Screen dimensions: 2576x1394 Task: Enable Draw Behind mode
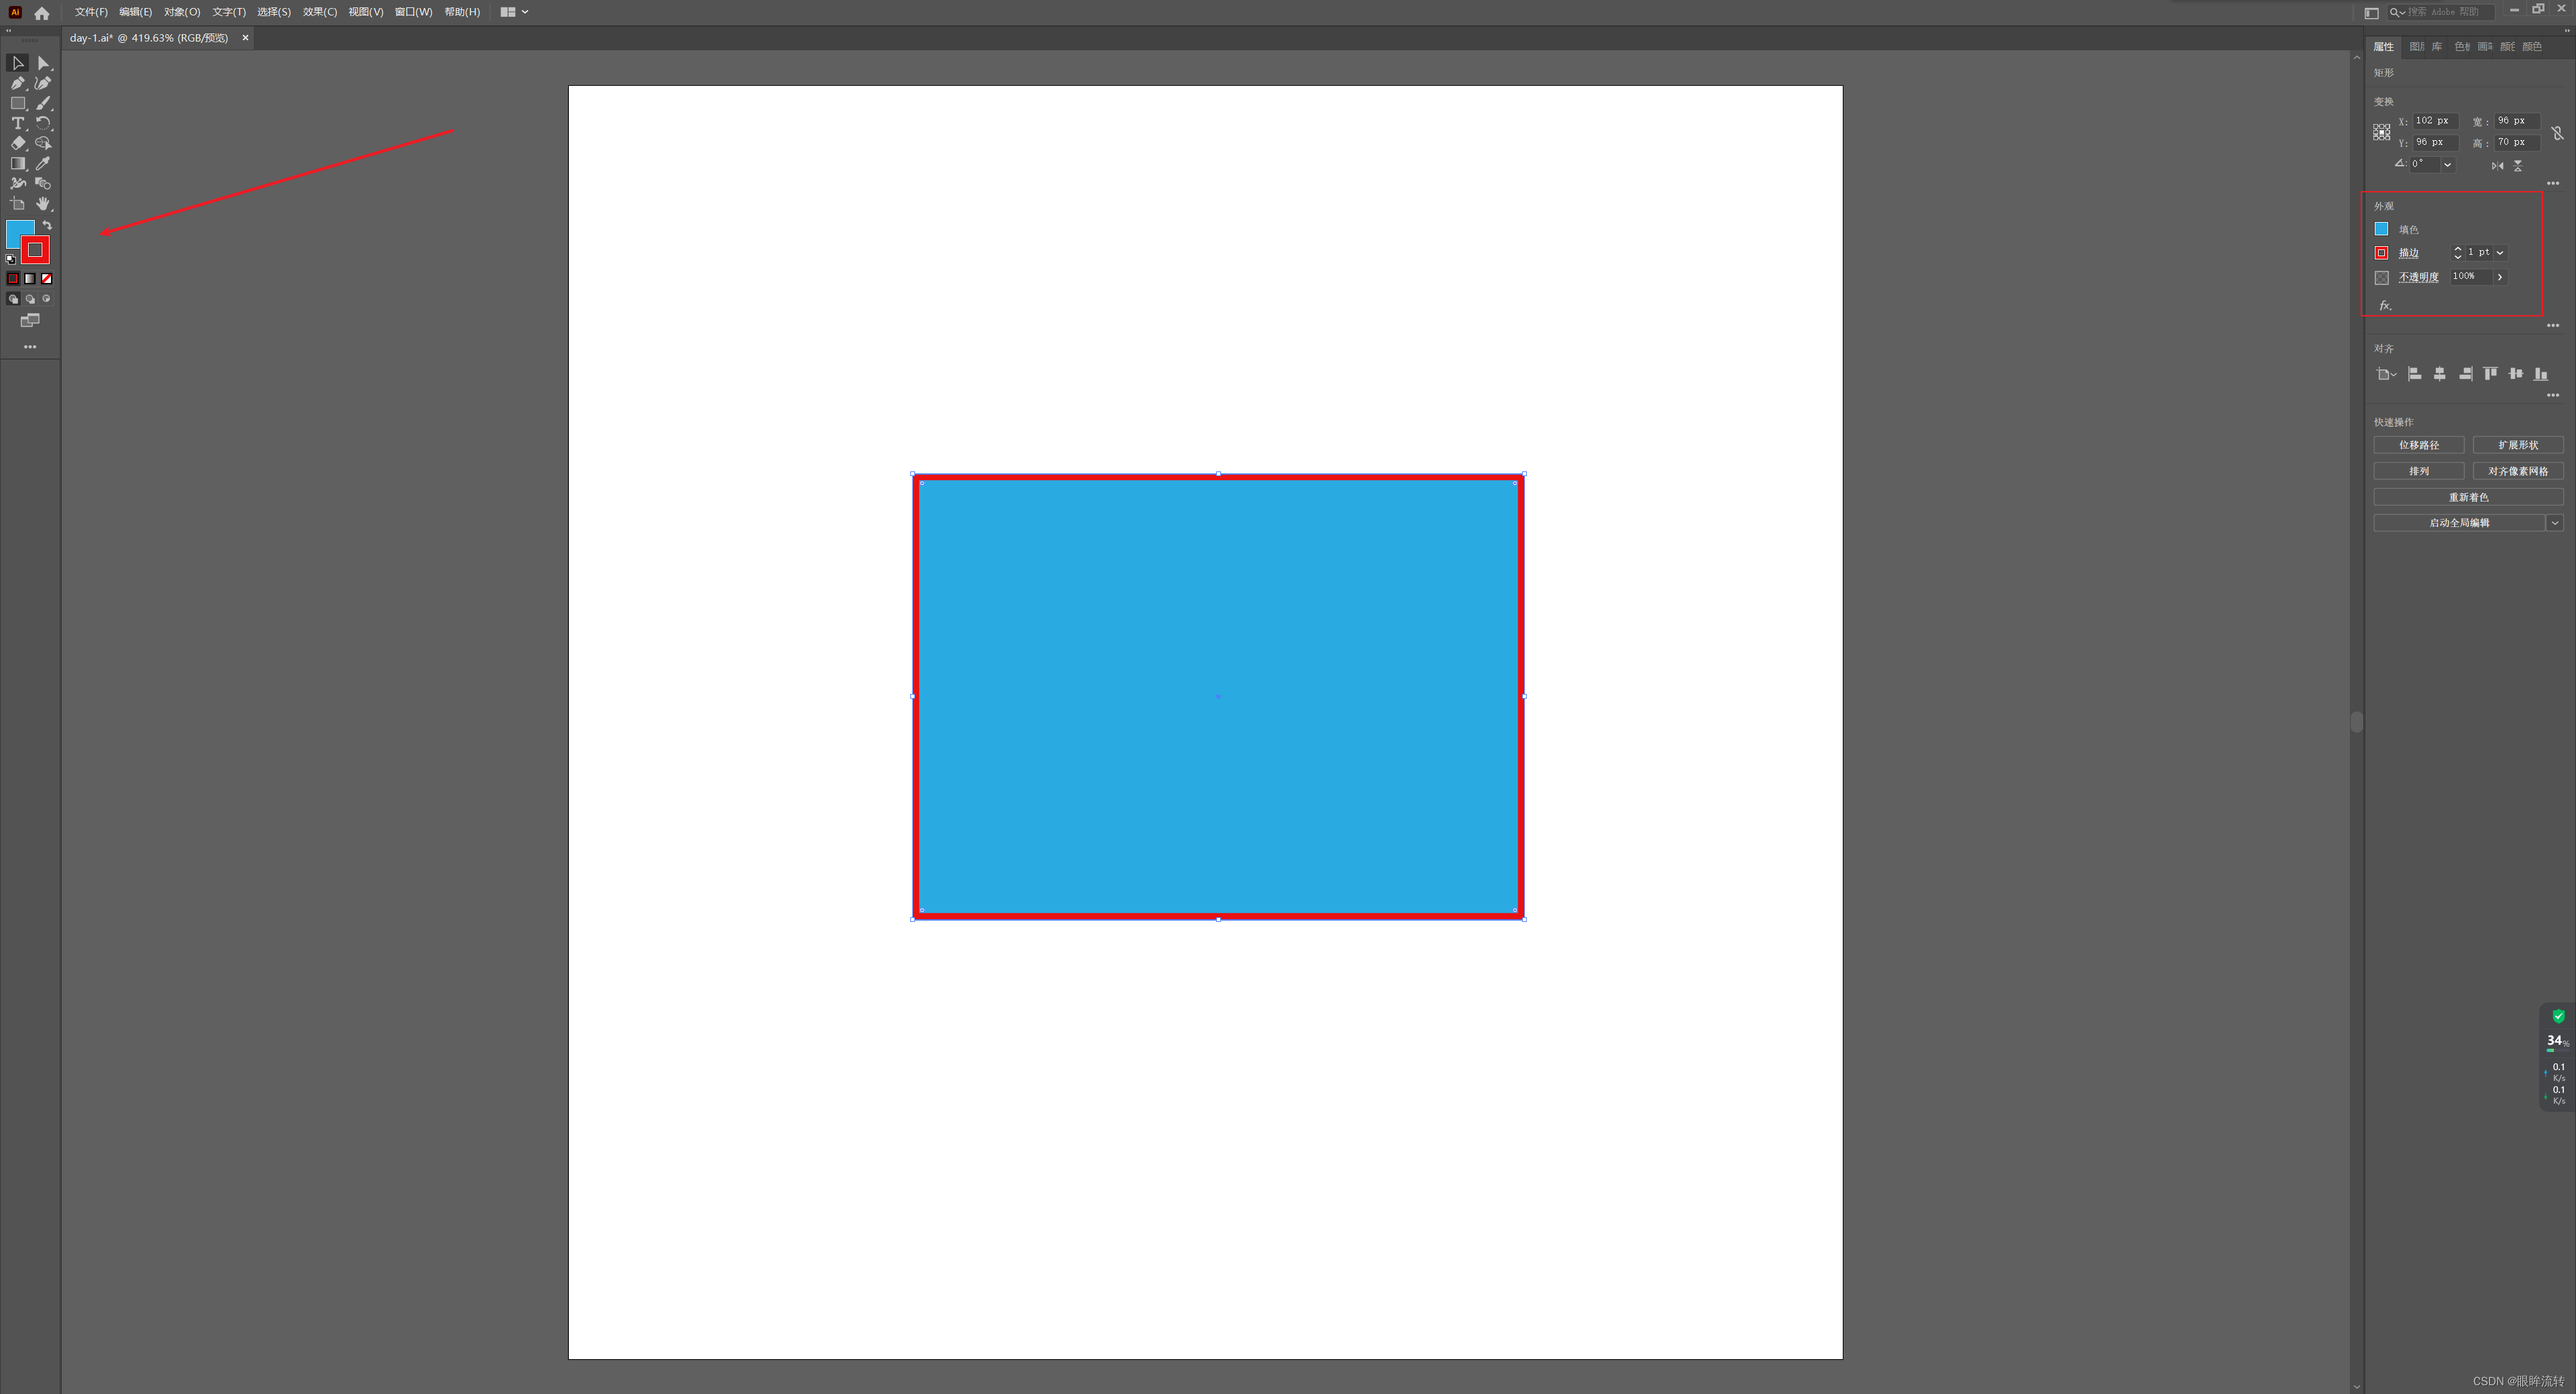[30, 299]
